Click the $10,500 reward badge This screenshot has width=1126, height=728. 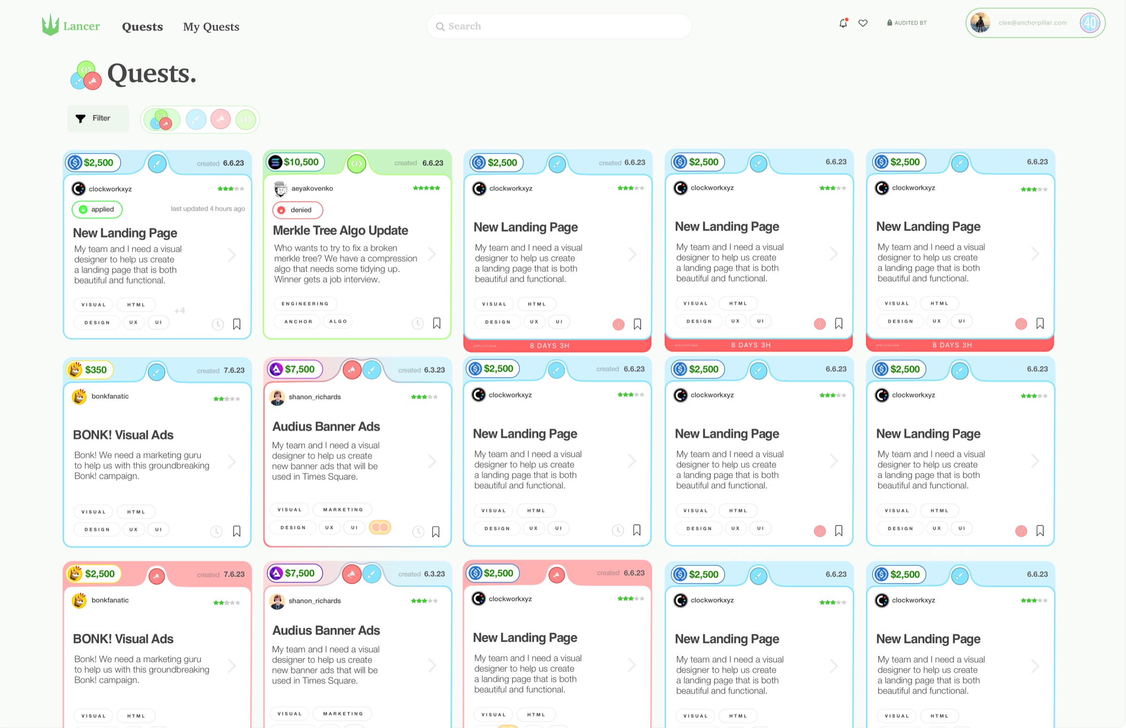[x=295, y=162]
